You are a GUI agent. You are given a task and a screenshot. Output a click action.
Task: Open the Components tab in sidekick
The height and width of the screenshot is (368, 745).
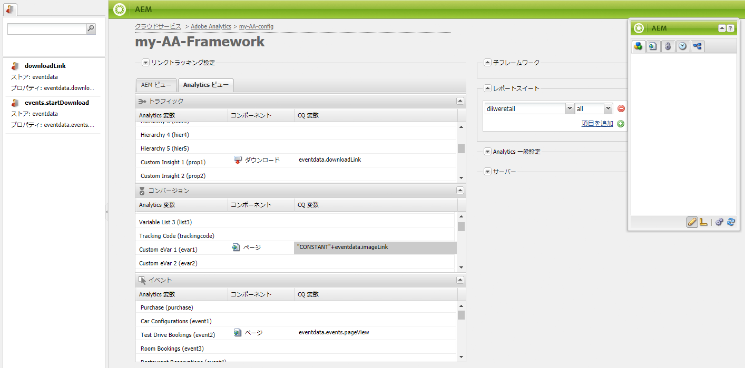tap(639, 46)
